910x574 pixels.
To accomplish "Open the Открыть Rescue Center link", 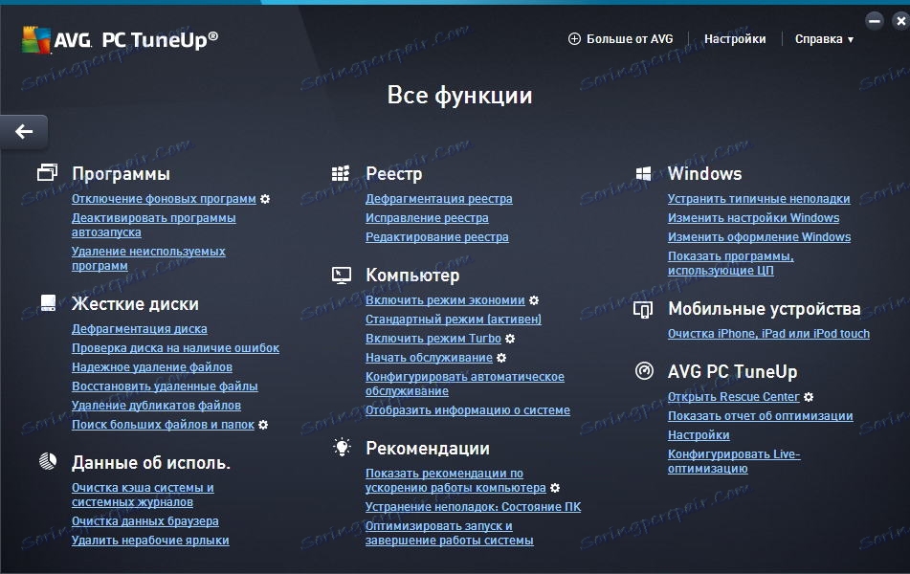I will click(x=734, y=397).
